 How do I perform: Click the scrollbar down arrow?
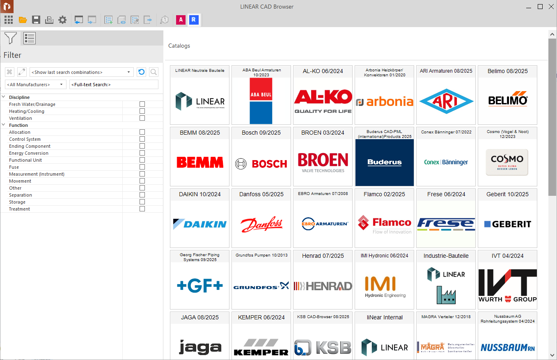[x=552, y=355]
